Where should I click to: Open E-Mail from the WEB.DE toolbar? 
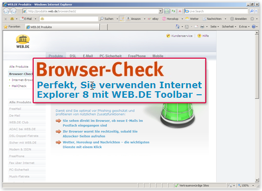(x=26, y=19)
